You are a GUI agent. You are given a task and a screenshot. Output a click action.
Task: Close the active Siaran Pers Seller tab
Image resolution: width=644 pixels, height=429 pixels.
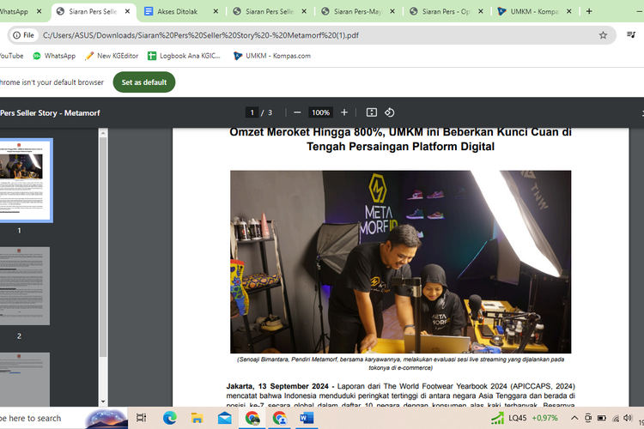[x=127, y=11]
